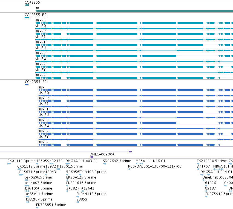Click the EK308851.5prime EST label
Viewport: 233px width, 209px height.
[51, 205]
